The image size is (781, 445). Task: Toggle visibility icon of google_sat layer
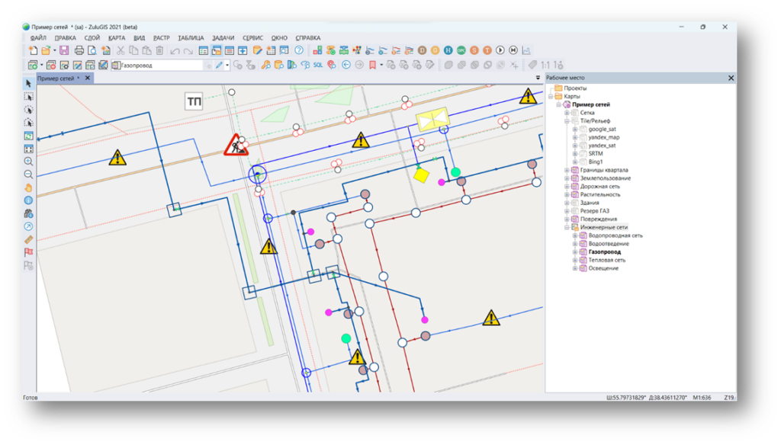coord(583,130)
